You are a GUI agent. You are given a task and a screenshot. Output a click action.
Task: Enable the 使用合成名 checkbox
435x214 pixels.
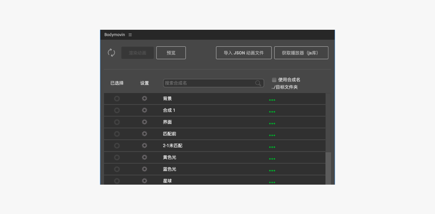[274, 80]
